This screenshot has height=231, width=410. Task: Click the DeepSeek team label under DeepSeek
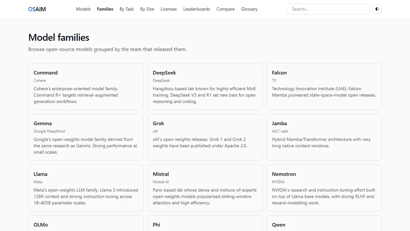161,80
